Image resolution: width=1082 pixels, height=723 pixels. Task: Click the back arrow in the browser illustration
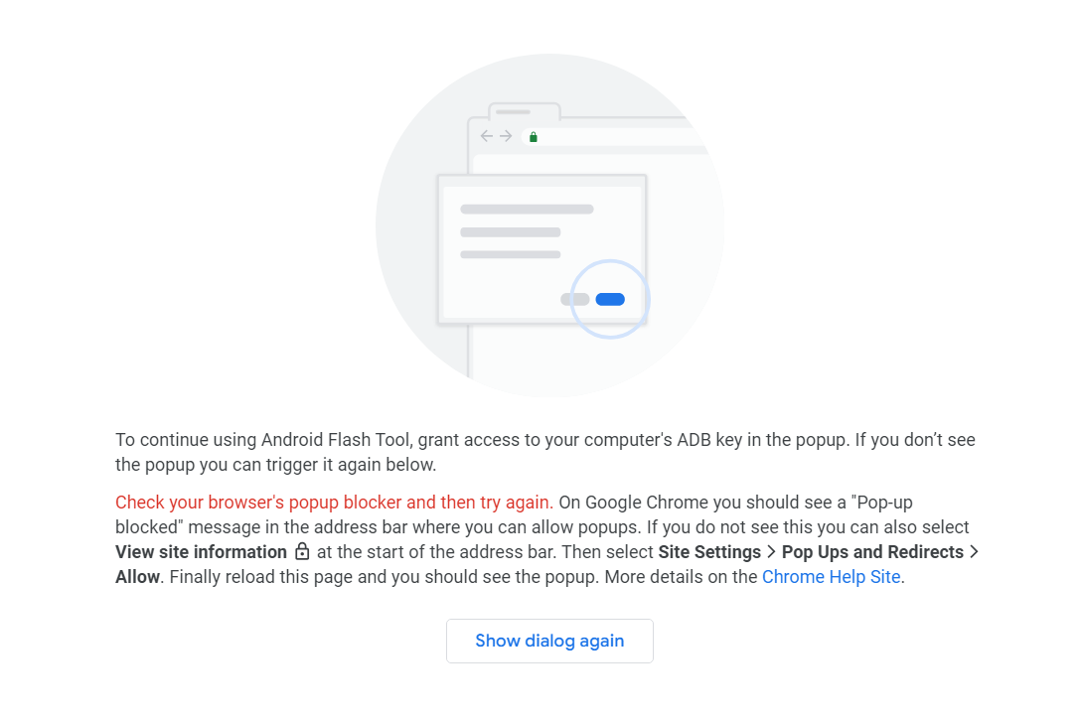point(486,136)
